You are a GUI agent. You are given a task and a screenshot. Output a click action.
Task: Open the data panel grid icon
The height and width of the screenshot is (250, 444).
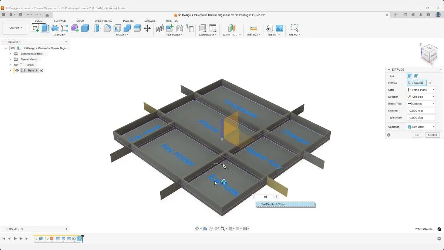point(4,15)
